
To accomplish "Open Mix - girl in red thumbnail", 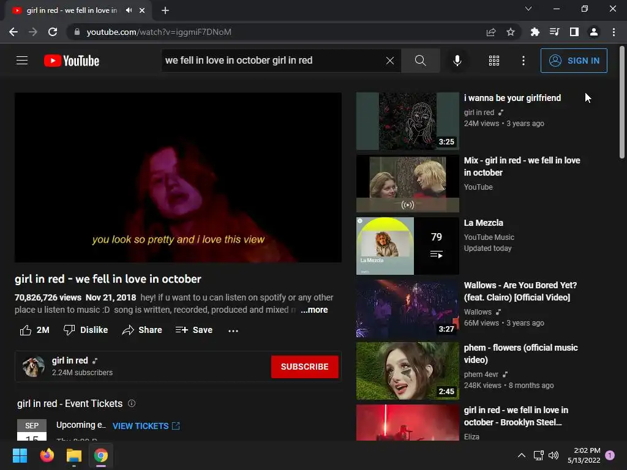I will click(x=407, y=184).
